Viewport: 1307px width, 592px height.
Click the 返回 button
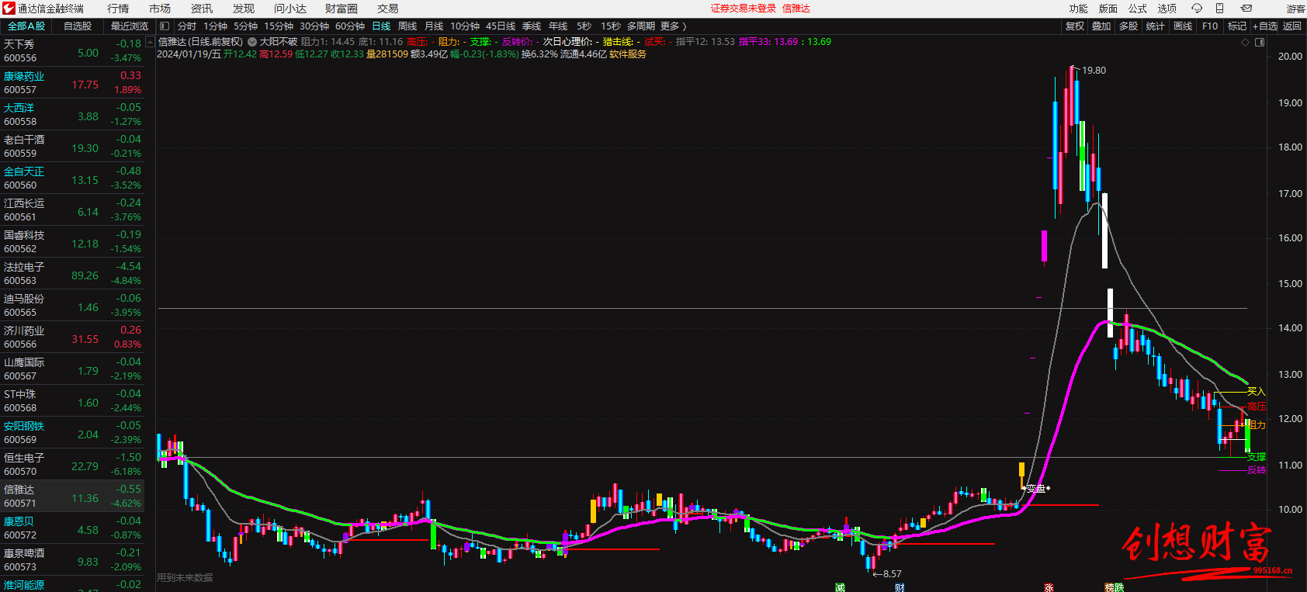[x=1292, y=26]
